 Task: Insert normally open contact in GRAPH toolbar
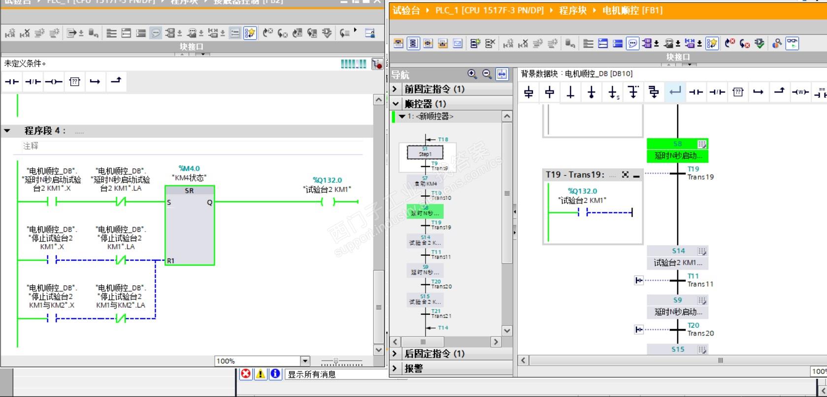click(696, 92)
